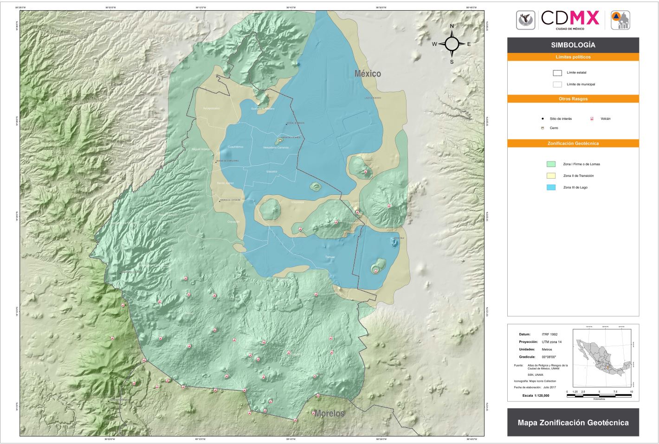Click the Límite estatal box symbol
This screenshot has width=659, height=444.
click(x=557, y=73)
